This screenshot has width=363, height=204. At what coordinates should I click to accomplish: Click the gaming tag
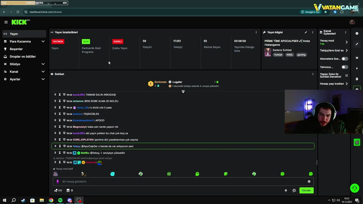(x=301, y=55)
